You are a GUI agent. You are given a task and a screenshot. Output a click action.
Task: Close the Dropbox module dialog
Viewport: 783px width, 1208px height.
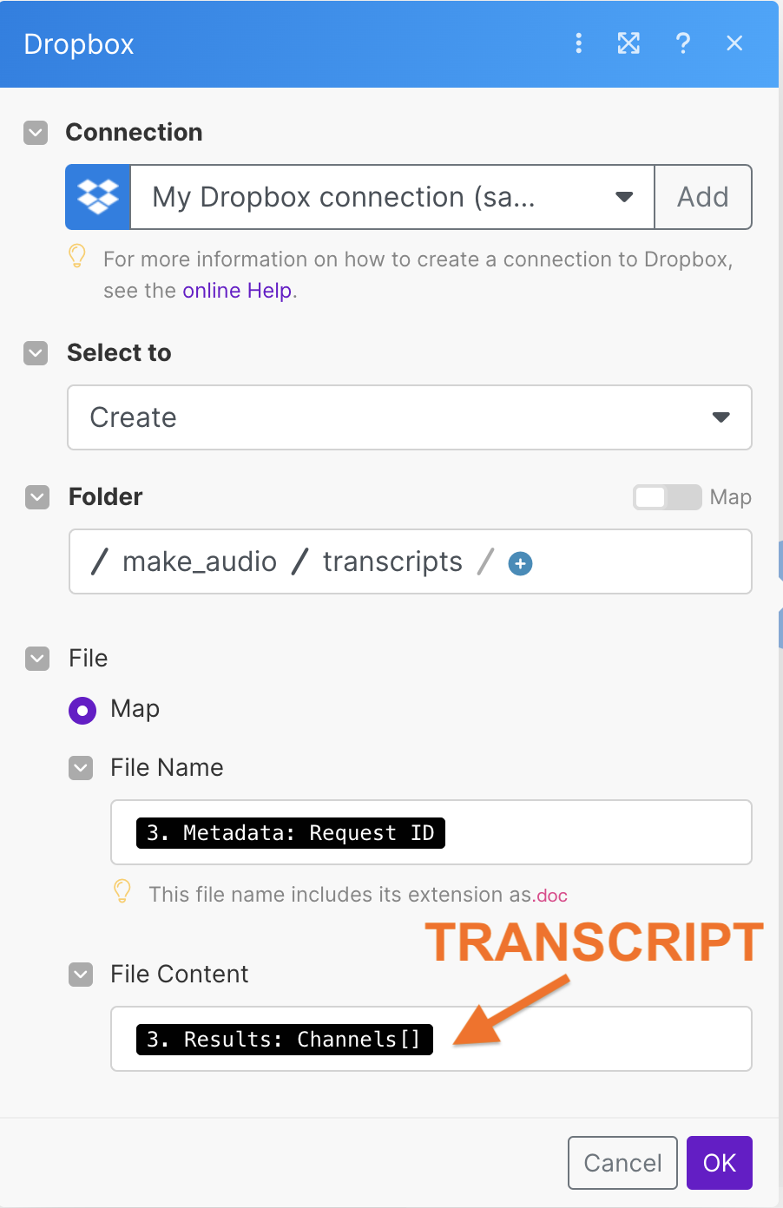pyautogui.click(x=734, y=43)
